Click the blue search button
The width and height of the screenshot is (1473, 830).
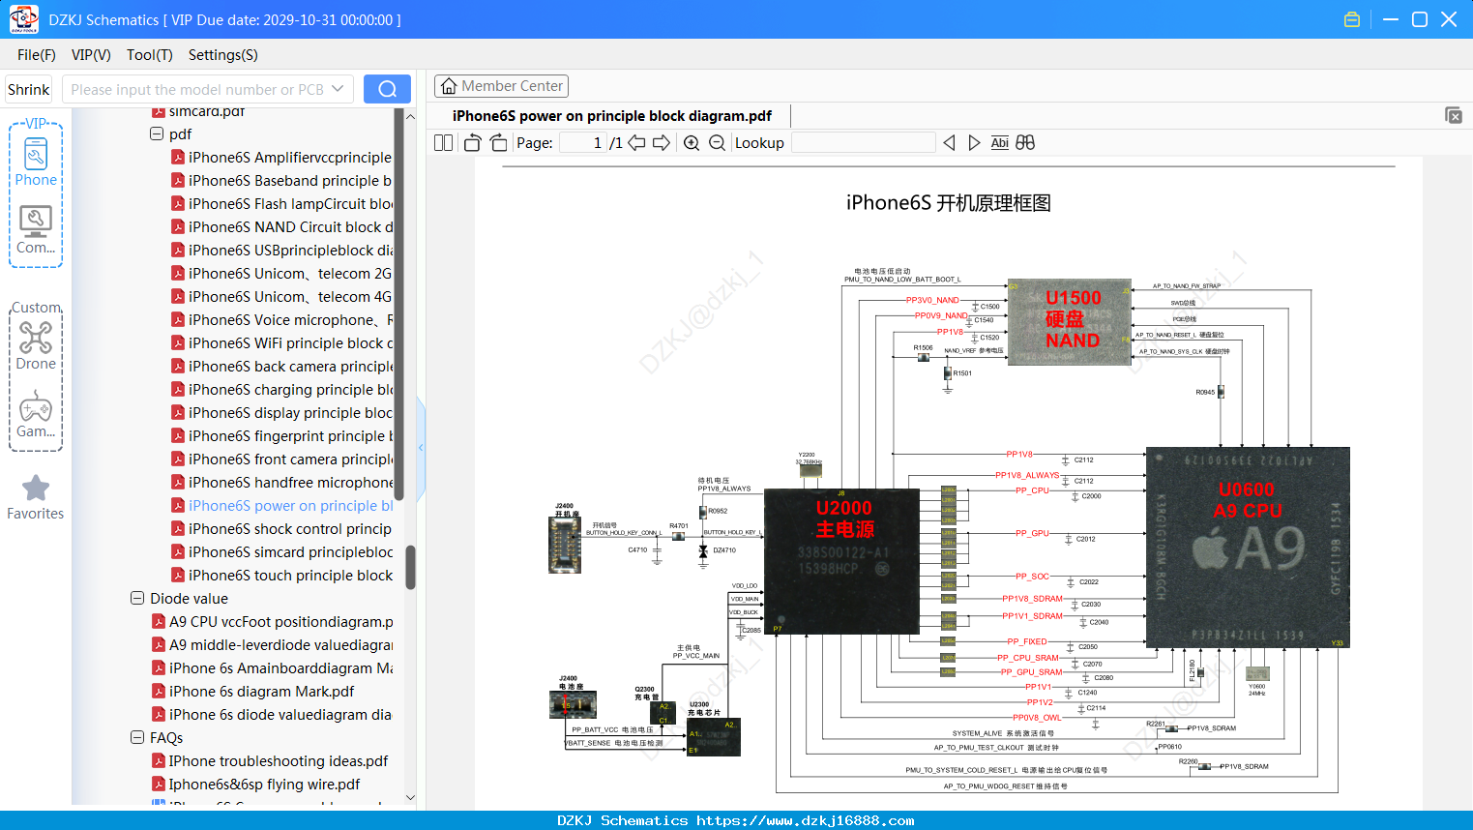387,89
